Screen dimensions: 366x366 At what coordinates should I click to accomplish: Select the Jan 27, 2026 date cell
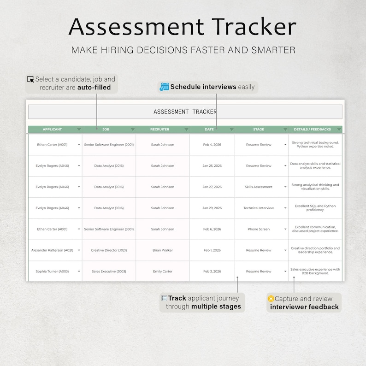pyautogui.click(x=212, y=187)
